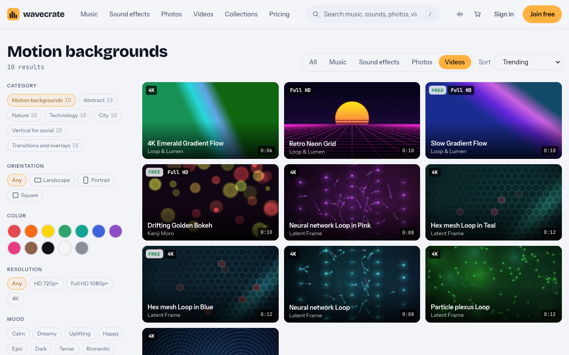The width and height of the screenshot is (569, 355).
Task: Focus the search music and sounds field
Action: coord(373,14)
